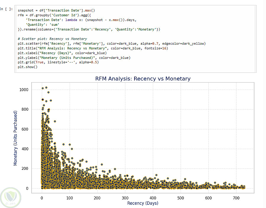Click the plt.grid code line
The height and width of the screenshot is (208, 266).
tap(58, 62)
